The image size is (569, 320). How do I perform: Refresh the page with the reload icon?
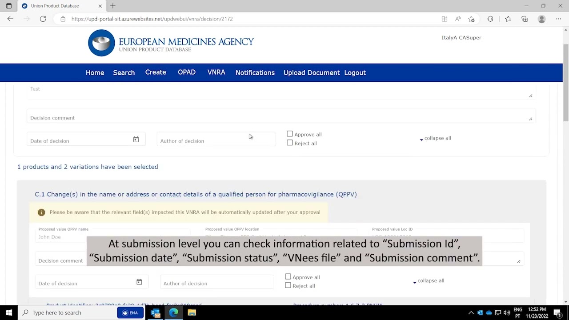tap(43, 19)
